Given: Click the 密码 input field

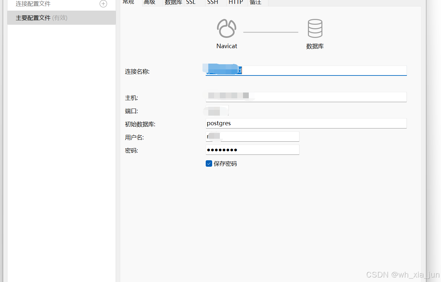Looking at the screenshot, I should click(x=252, y=149).
